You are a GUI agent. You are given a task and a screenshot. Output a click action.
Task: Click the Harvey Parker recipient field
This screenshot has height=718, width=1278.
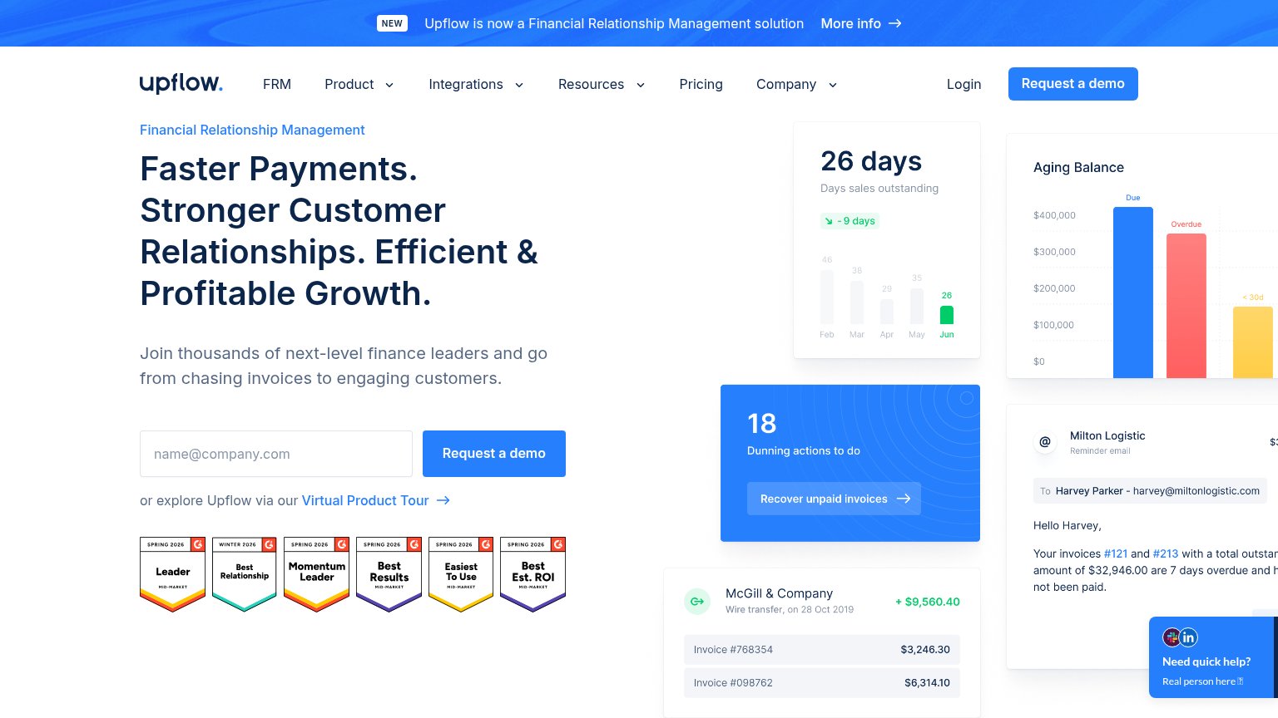pos(1150,491)
